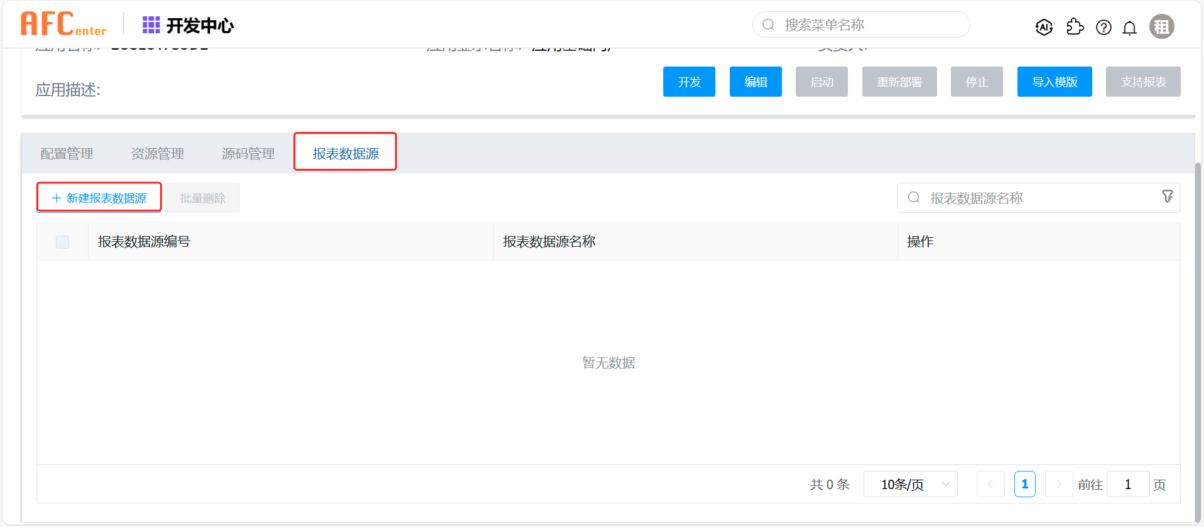
Task: Switch to the 配置管理 tab
Action: (x=67, y=154)
